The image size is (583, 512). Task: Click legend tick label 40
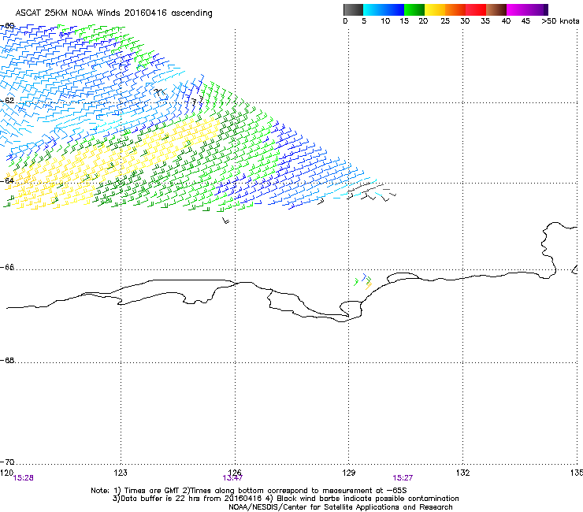(506, 21)
